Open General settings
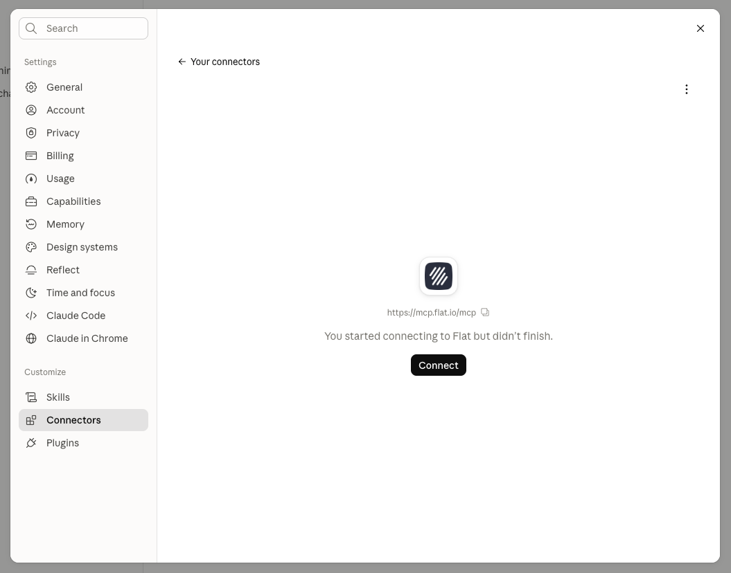 coord(83,87)
